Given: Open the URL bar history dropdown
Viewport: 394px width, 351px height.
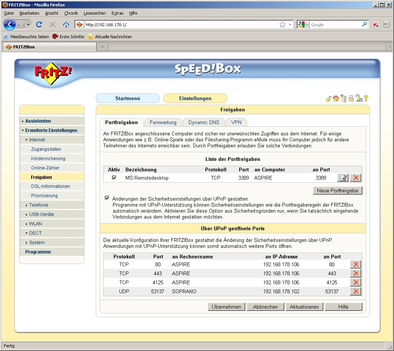Looking at the screenshot, I should tap(290, 25).
